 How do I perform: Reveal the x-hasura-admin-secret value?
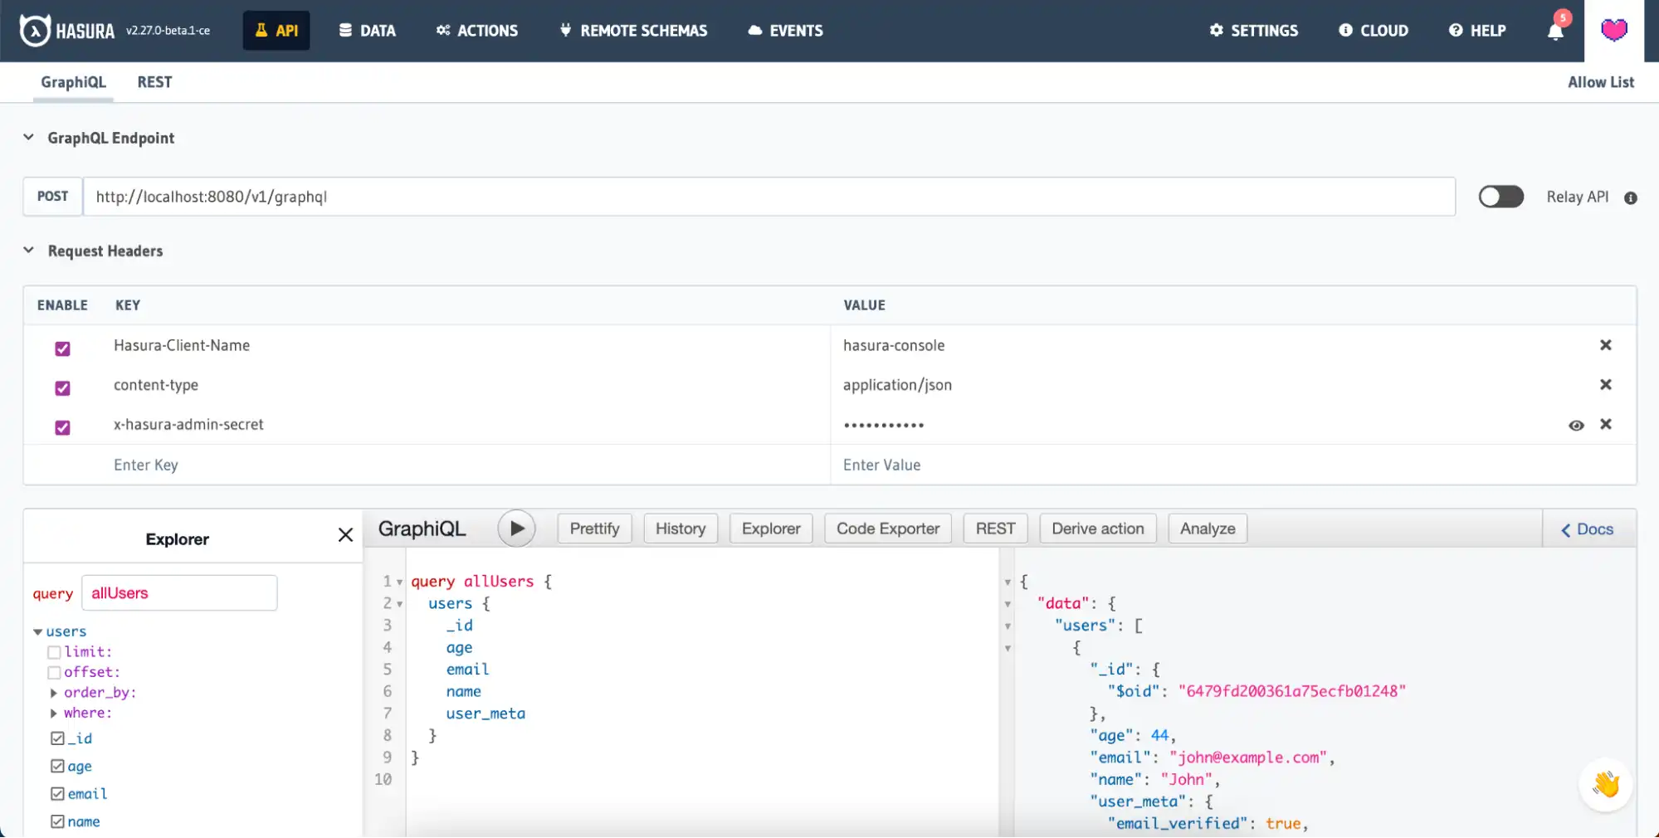[x=1576, y=425]
